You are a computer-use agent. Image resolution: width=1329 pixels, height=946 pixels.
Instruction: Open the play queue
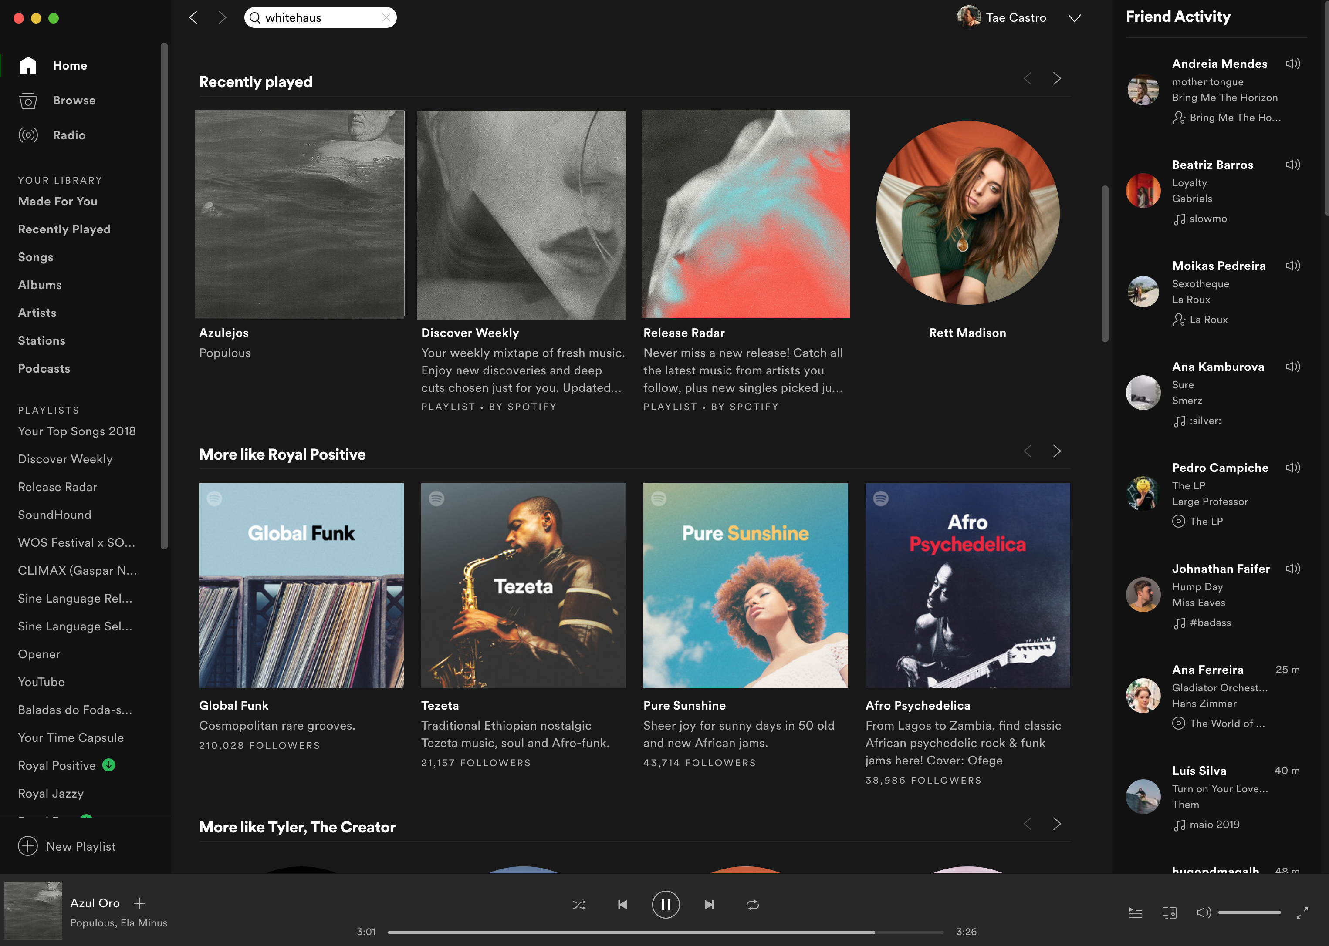pos(1136,913)
